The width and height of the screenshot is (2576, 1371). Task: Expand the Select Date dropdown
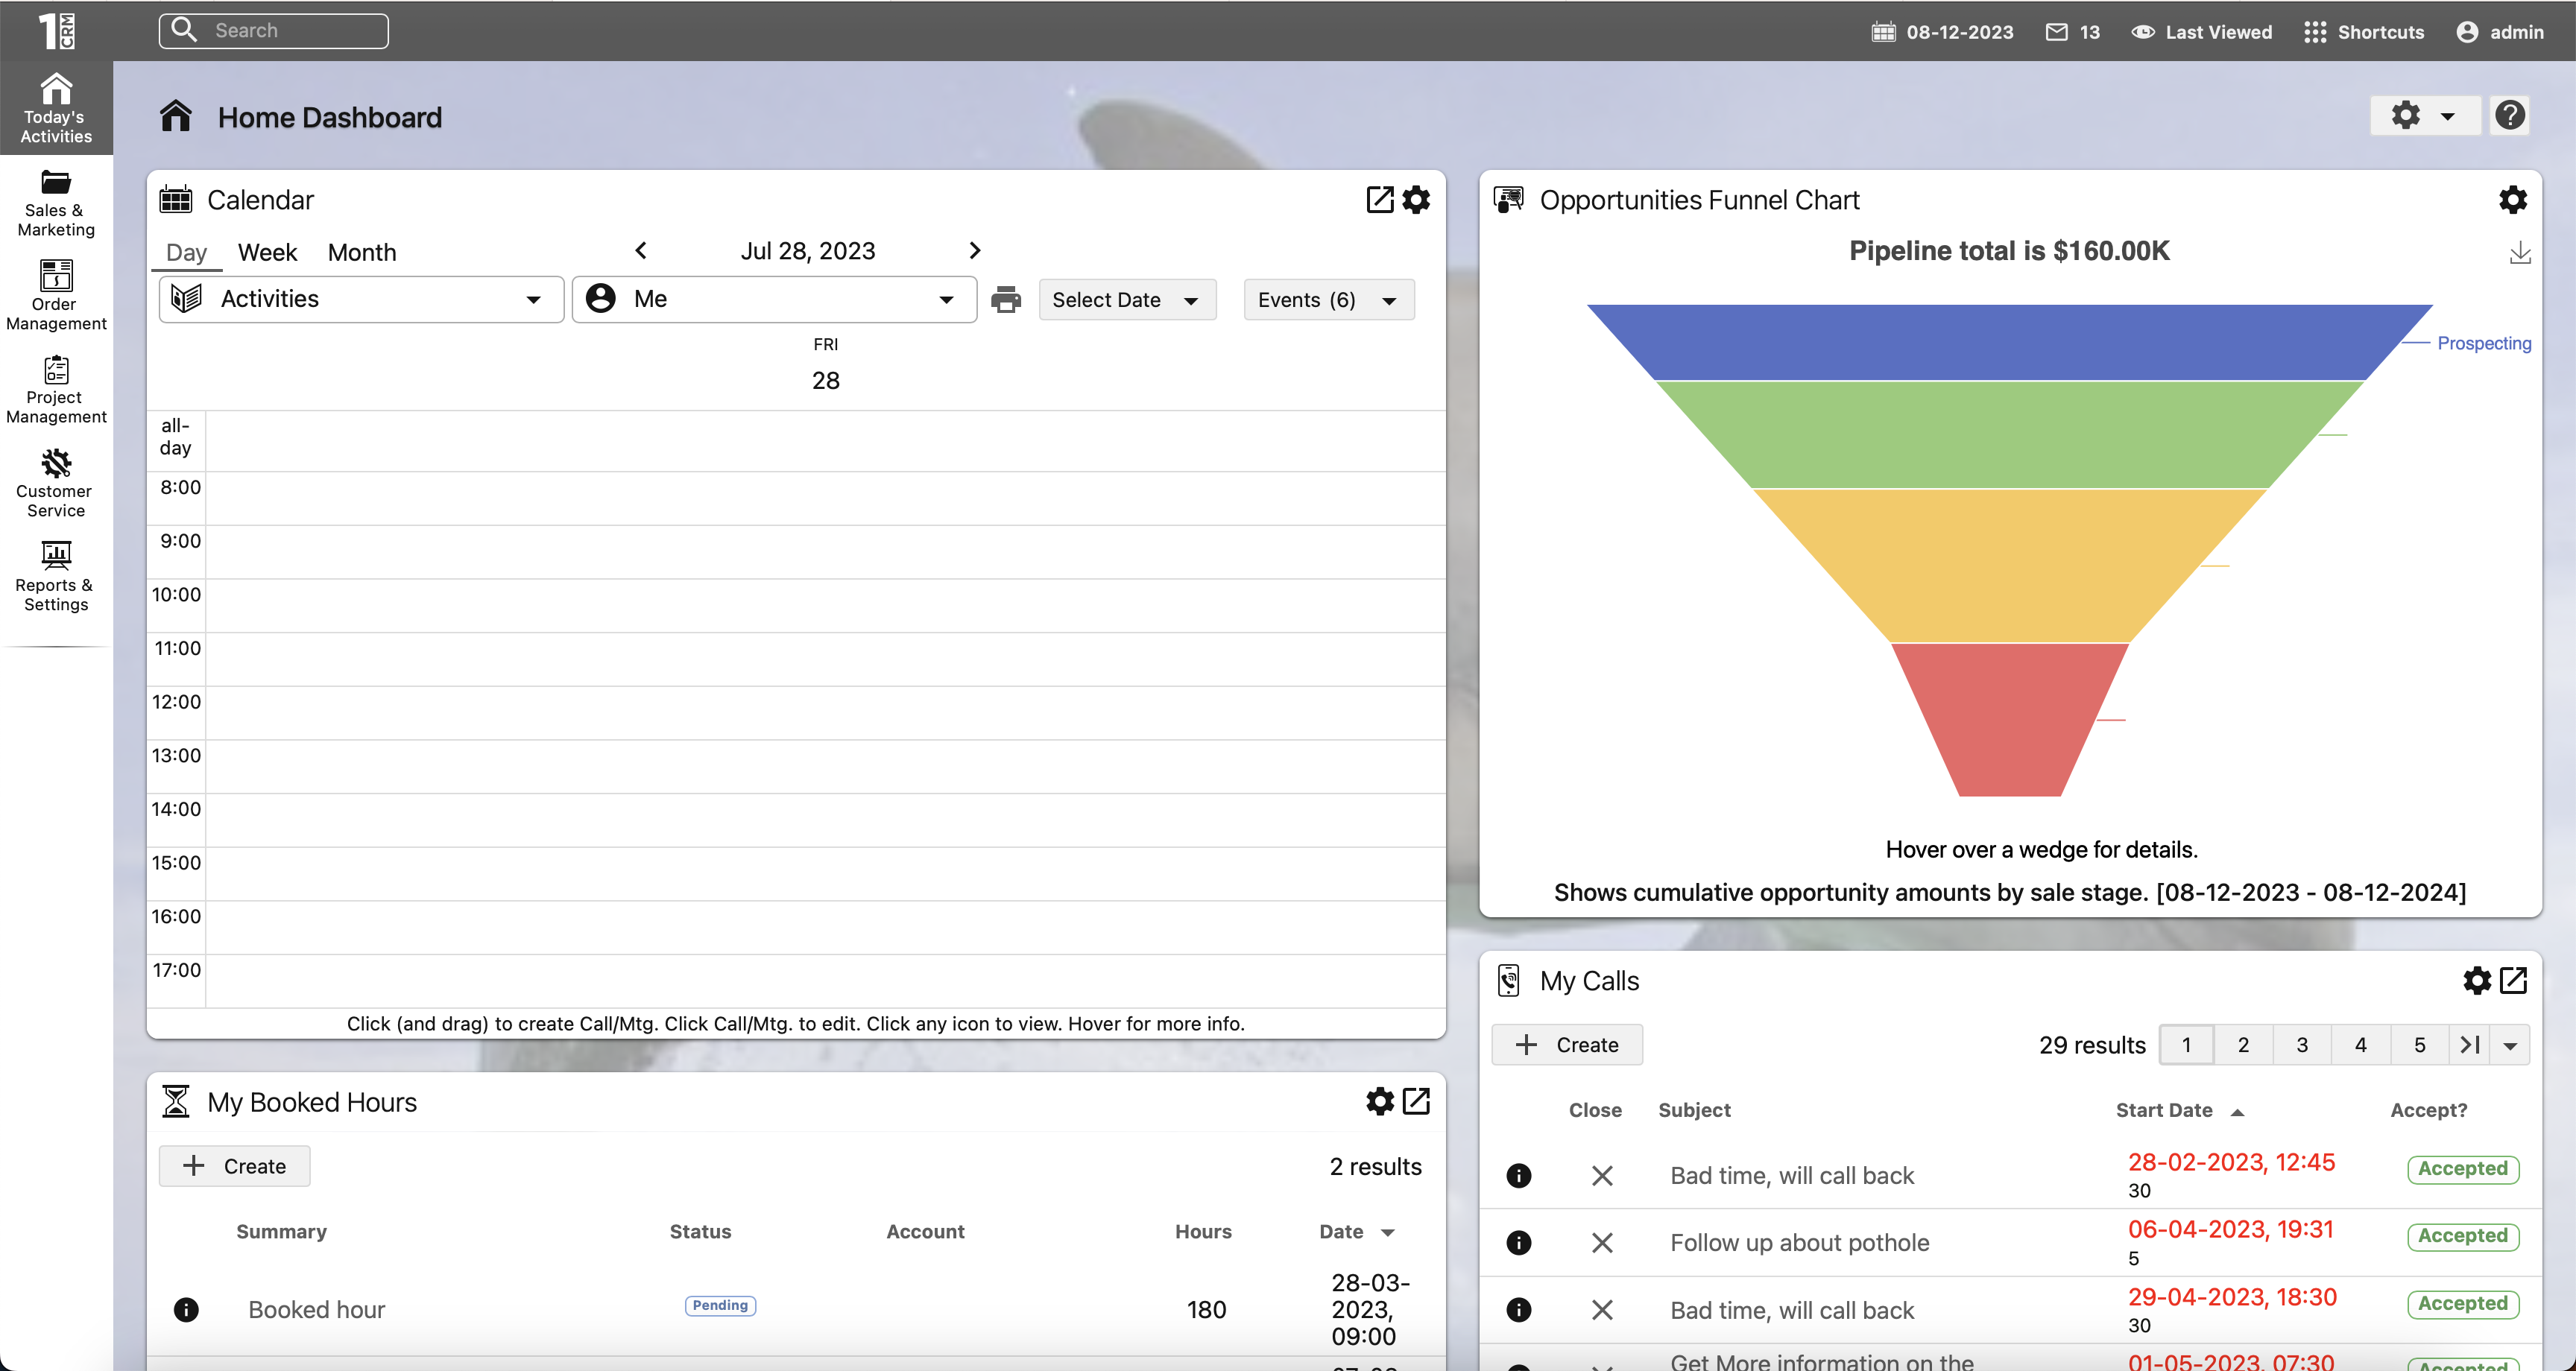1126,300
